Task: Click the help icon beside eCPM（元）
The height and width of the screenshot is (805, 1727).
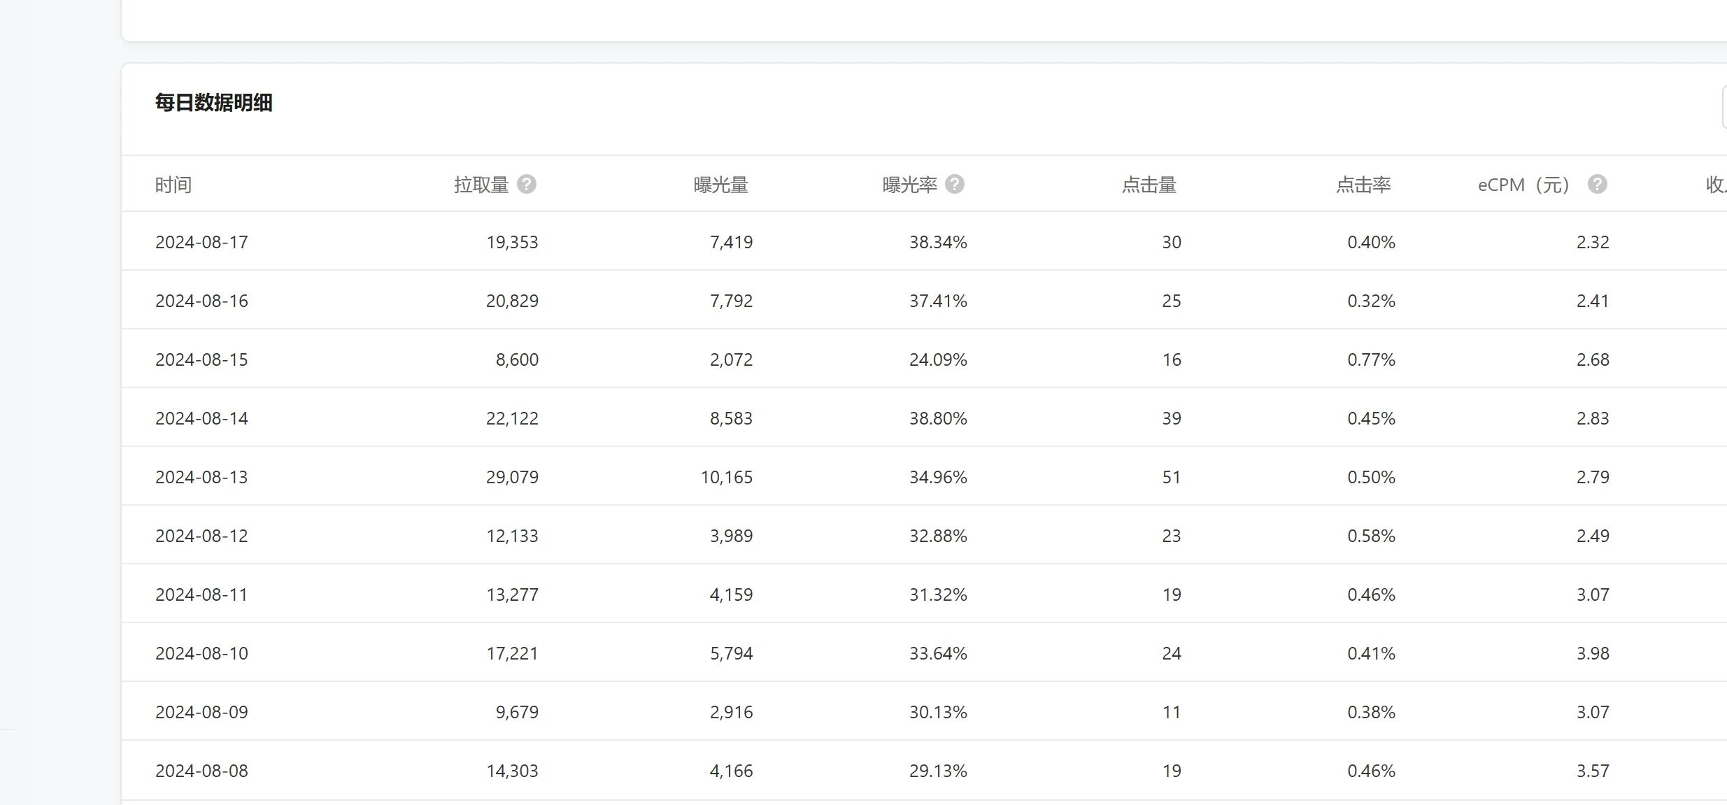Action: point(1597,184)
